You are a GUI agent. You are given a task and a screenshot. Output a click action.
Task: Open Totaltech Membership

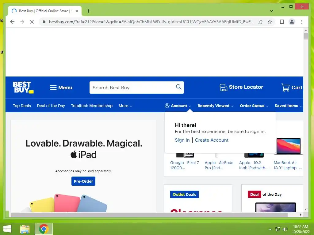click(92, 106)
